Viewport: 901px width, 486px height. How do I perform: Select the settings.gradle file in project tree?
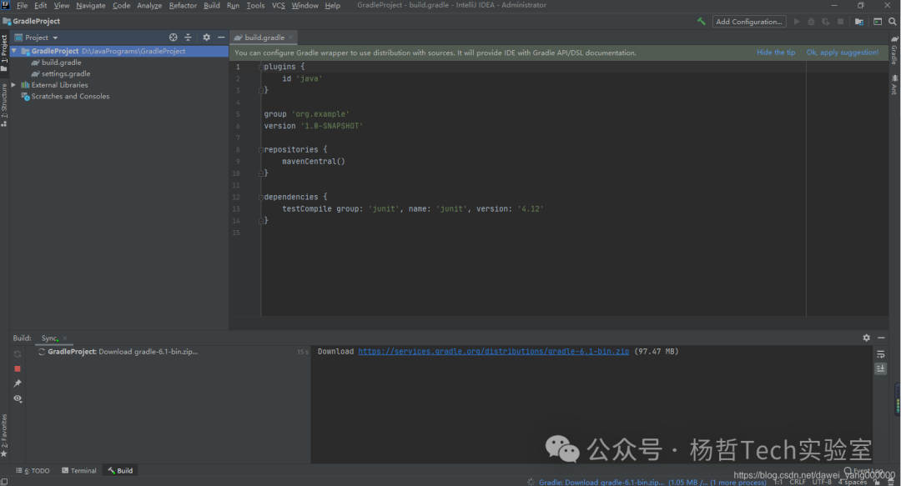tap(66, 73)
